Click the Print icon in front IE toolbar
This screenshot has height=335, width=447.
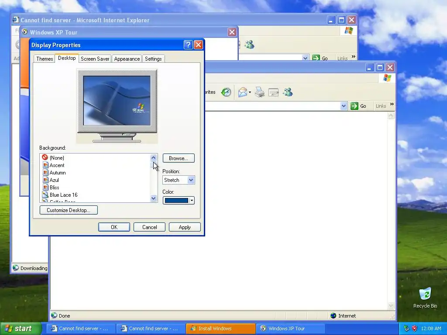tap(259, 92)
